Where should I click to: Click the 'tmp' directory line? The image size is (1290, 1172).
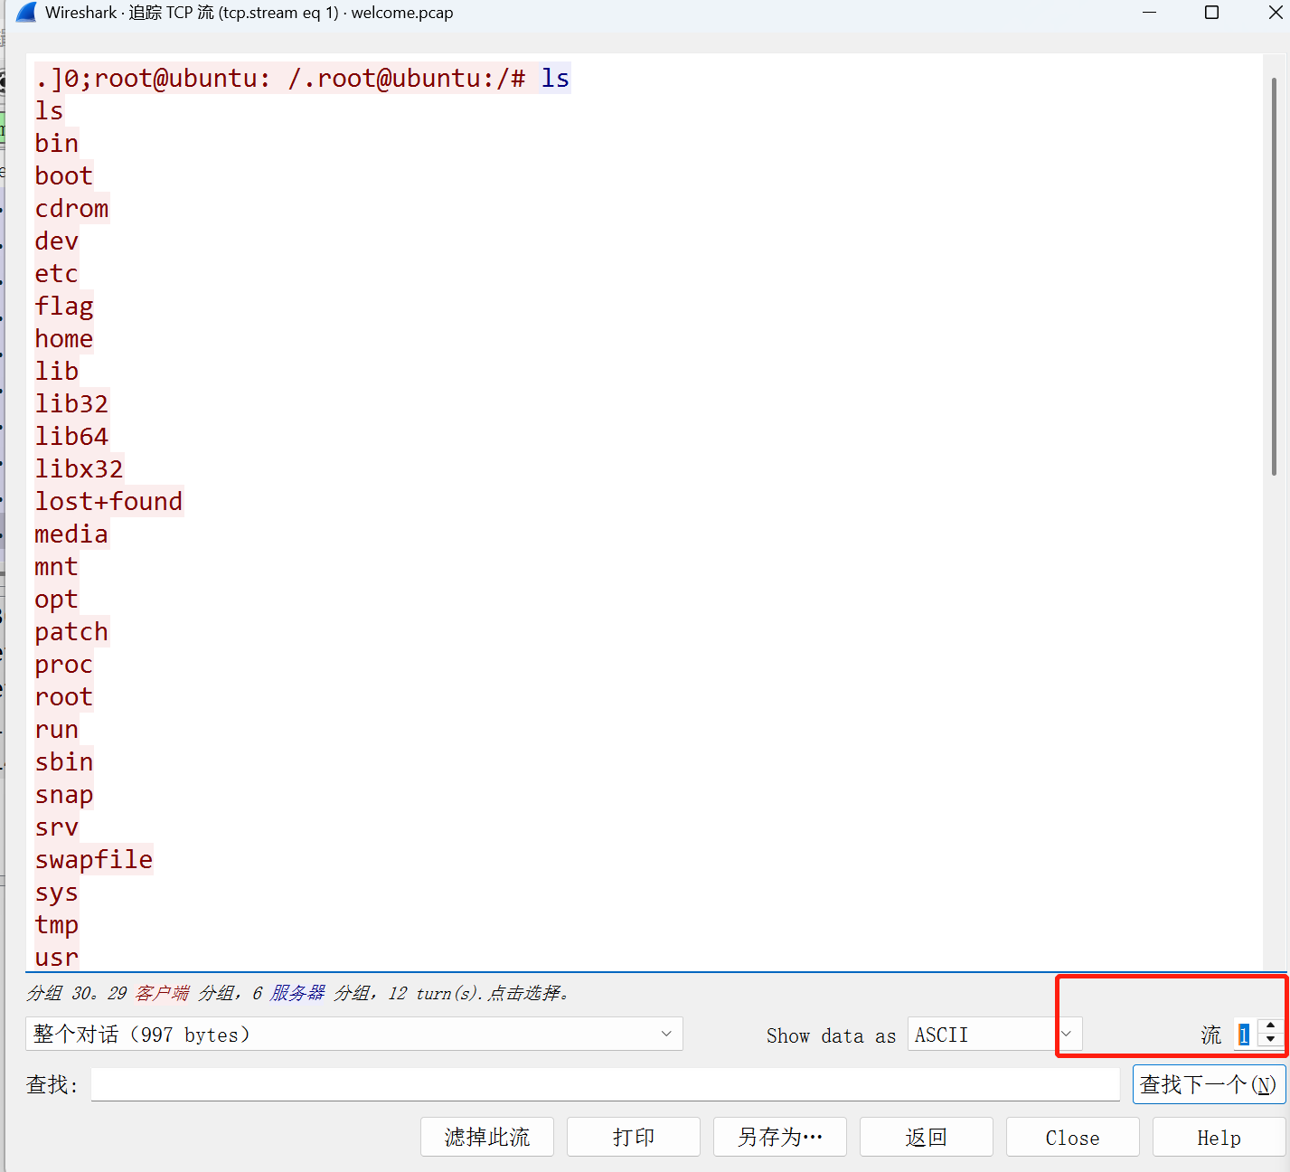pyautogui.click(x=57, y=925)
